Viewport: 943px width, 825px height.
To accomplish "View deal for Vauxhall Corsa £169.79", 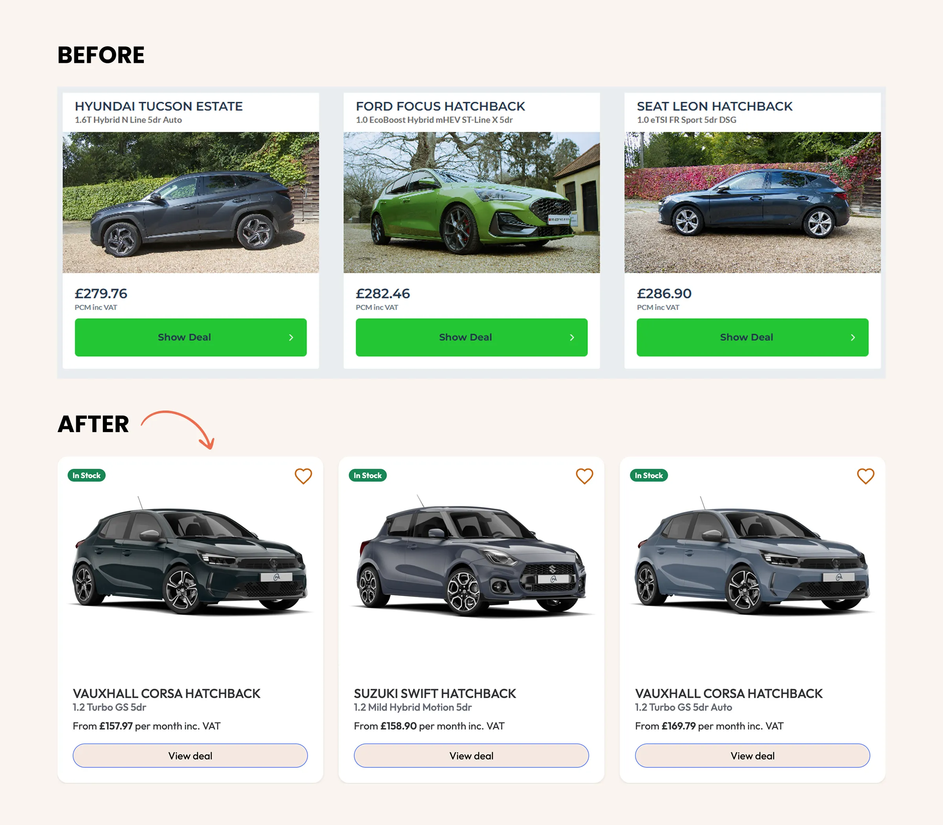I will (x=752, y=755).
